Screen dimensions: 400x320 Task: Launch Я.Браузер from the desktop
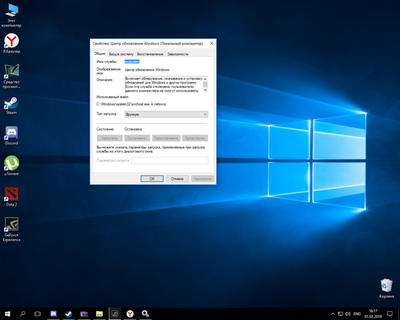coord(11,43)
